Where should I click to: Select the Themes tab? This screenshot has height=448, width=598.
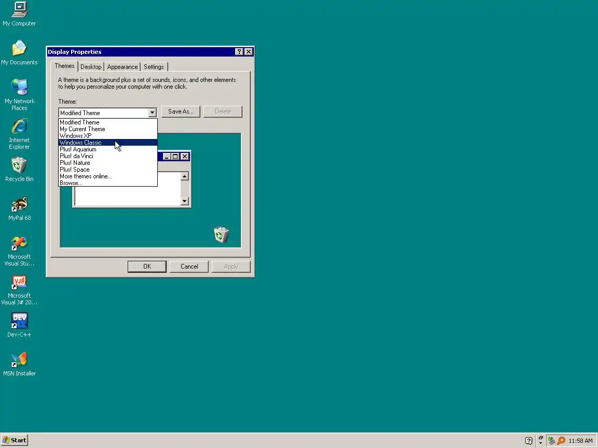(x=64, y=66)
